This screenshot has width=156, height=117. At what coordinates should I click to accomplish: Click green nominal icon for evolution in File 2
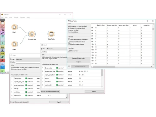click(57, 82)
